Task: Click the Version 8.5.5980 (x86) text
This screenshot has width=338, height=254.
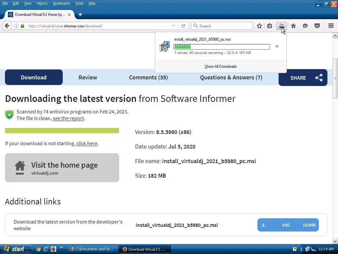Action: coord(163,132)
